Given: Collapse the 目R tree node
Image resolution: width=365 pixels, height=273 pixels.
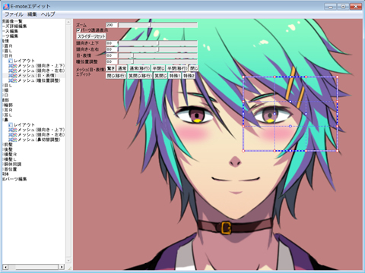Looking at the screenshot, I should click(x=3, y=56).
